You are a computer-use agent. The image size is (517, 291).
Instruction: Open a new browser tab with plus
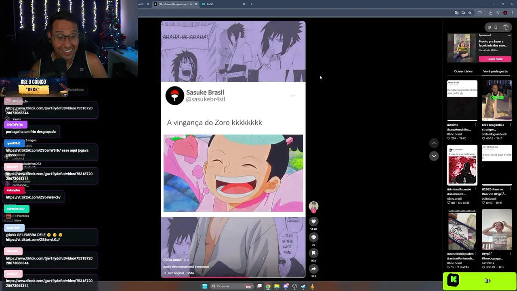pyautogui.click(x=251, y=4)
